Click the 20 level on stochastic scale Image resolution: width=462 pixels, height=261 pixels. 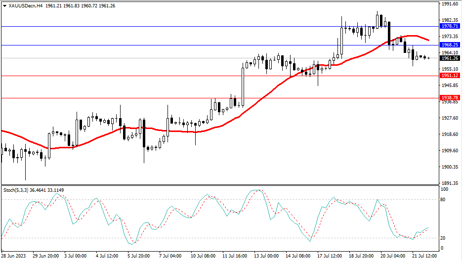pyautogui.click(x=443, y=238)
